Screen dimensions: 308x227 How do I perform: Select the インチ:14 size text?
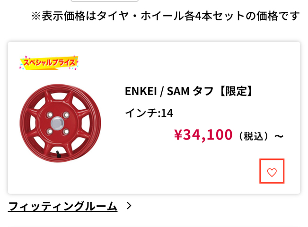[149, 113]
